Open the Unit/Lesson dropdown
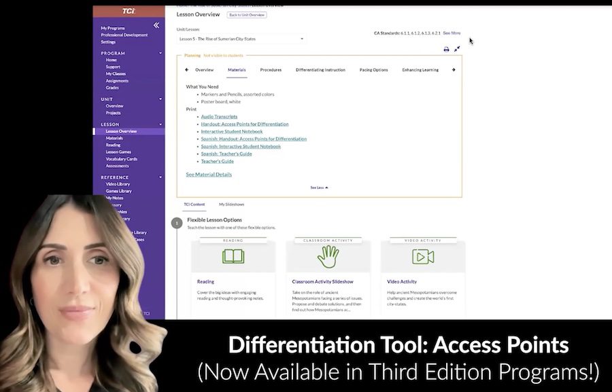 (x=241, y=39)
